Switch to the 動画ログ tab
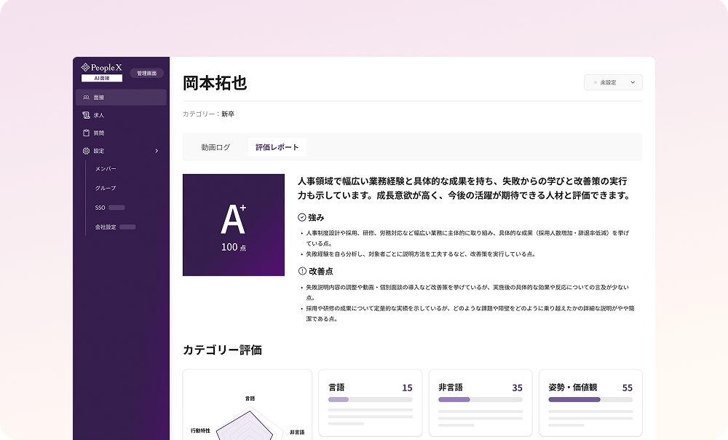The image size is (728, 440). (x=215, y=147)
